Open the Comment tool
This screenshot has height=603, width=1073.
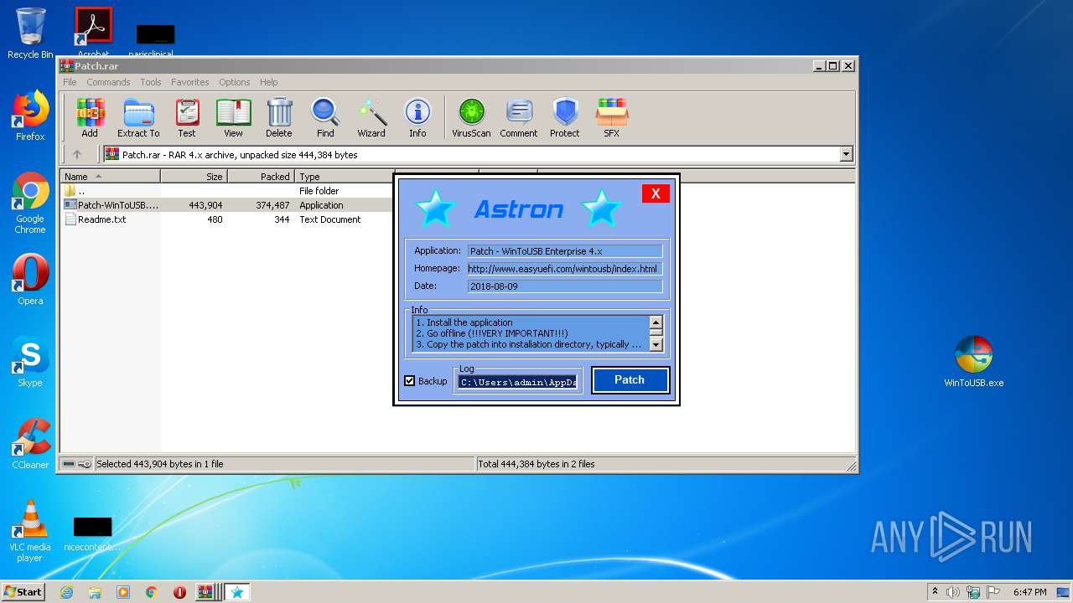[x=519, y=118]
